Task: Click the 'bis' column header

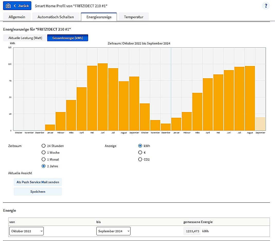Action: coord(99,222)
